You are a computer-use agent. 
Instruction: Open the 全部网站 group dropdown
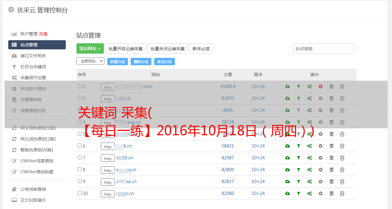90,61
